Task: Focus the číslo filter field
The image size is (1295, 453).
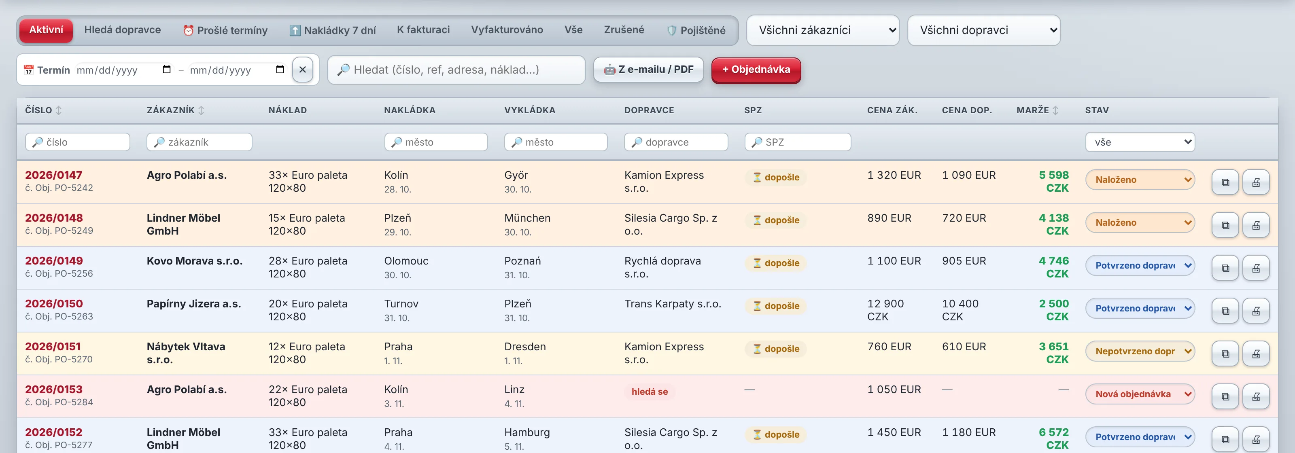Action: pos(77,142)
